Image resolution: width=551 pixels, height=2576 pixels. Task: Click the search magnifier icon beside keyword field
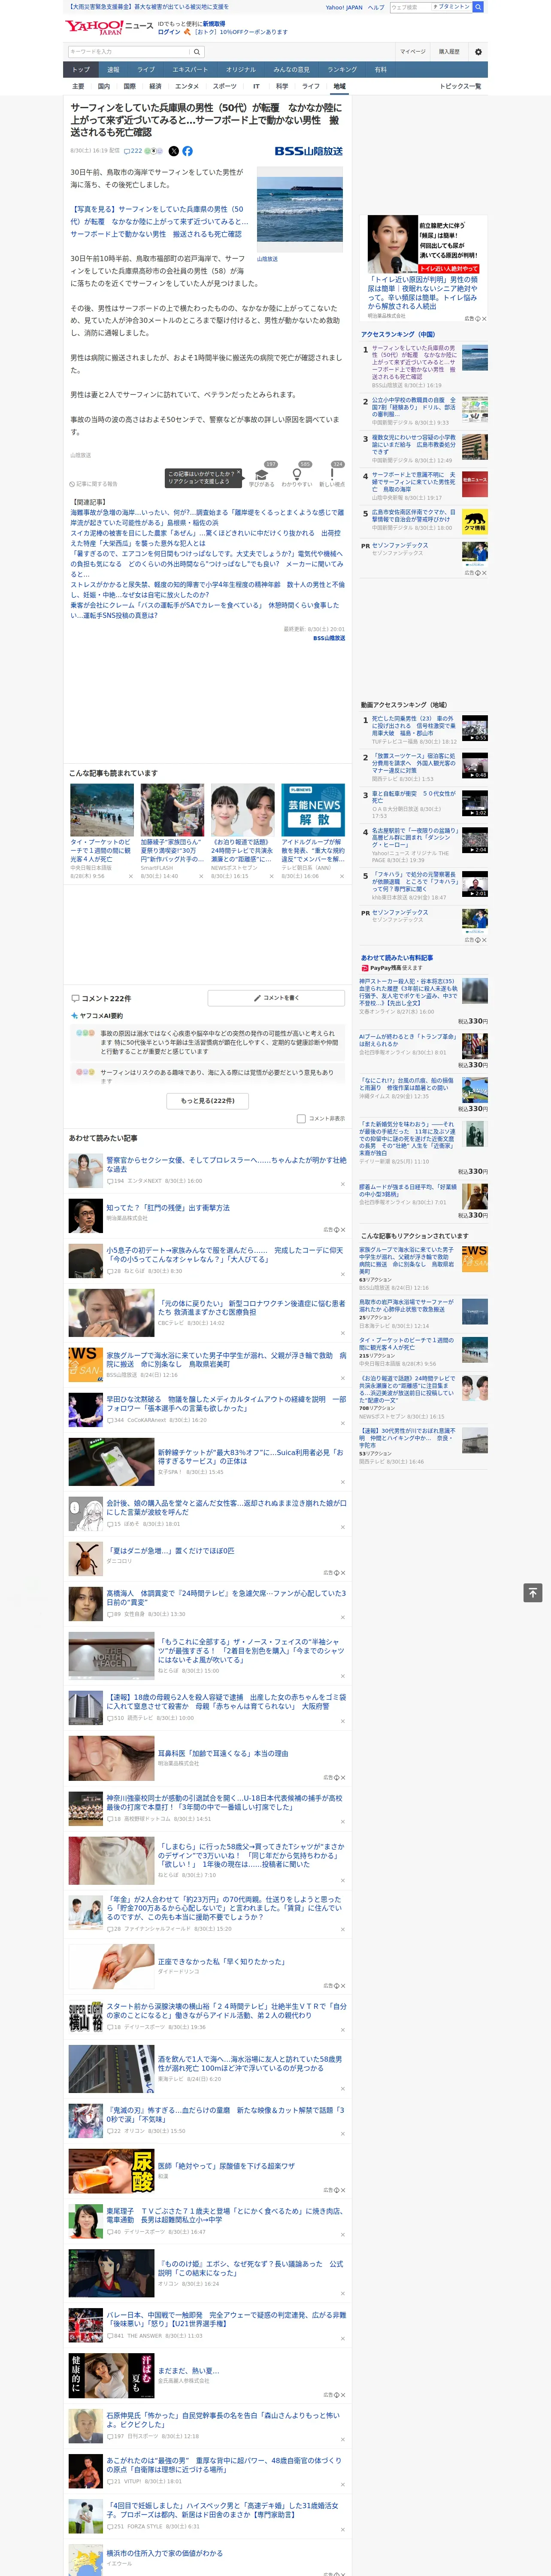[197, 52]
